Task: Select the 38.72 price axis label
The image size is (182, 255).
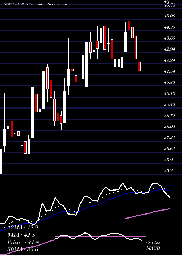Action: coord(170,115)
